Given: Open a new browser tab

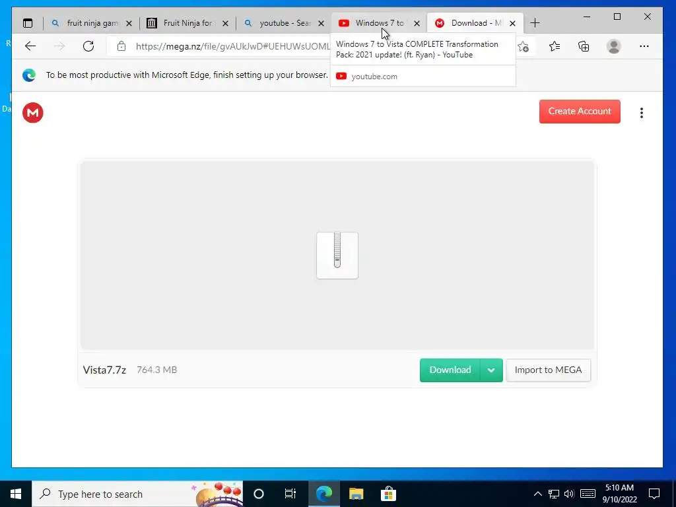Looking at the screenshot, I should tap(535, 23).
